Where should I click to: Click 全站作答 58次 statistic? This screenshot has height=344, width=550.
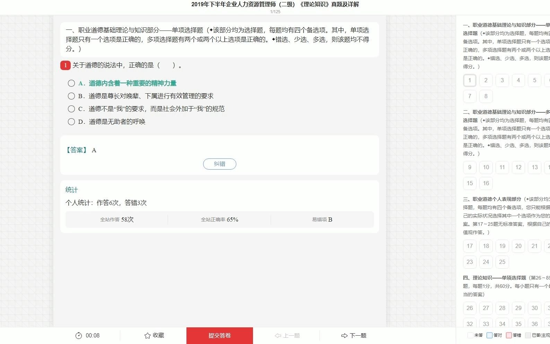point(117,220)
